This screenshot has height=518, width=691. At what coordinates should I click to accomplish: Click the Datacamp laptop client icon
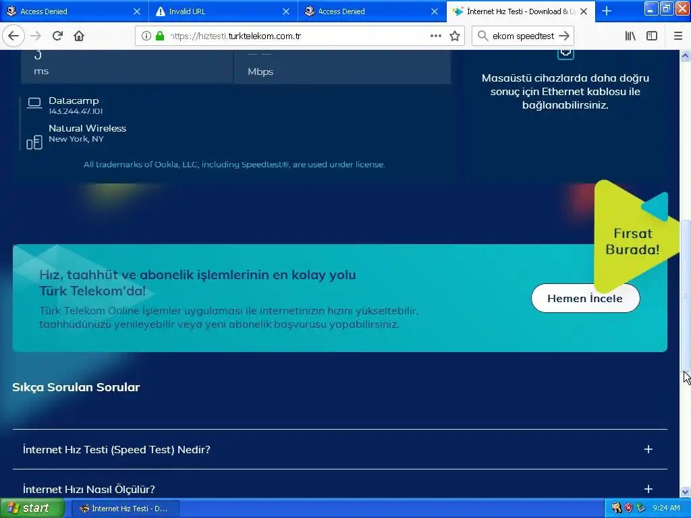[34, 103]
